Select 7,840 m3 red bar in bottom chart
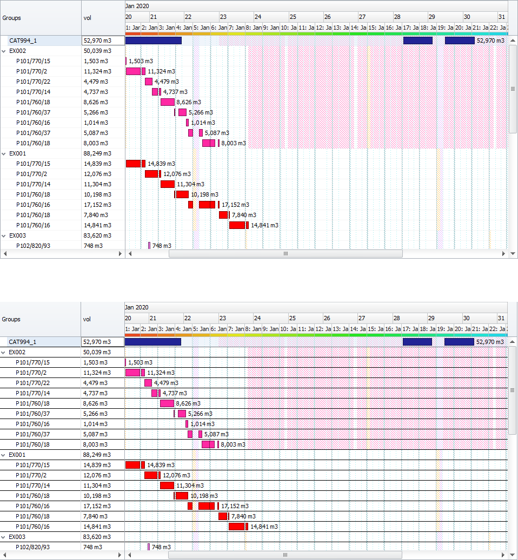 [x=223, y=516]
